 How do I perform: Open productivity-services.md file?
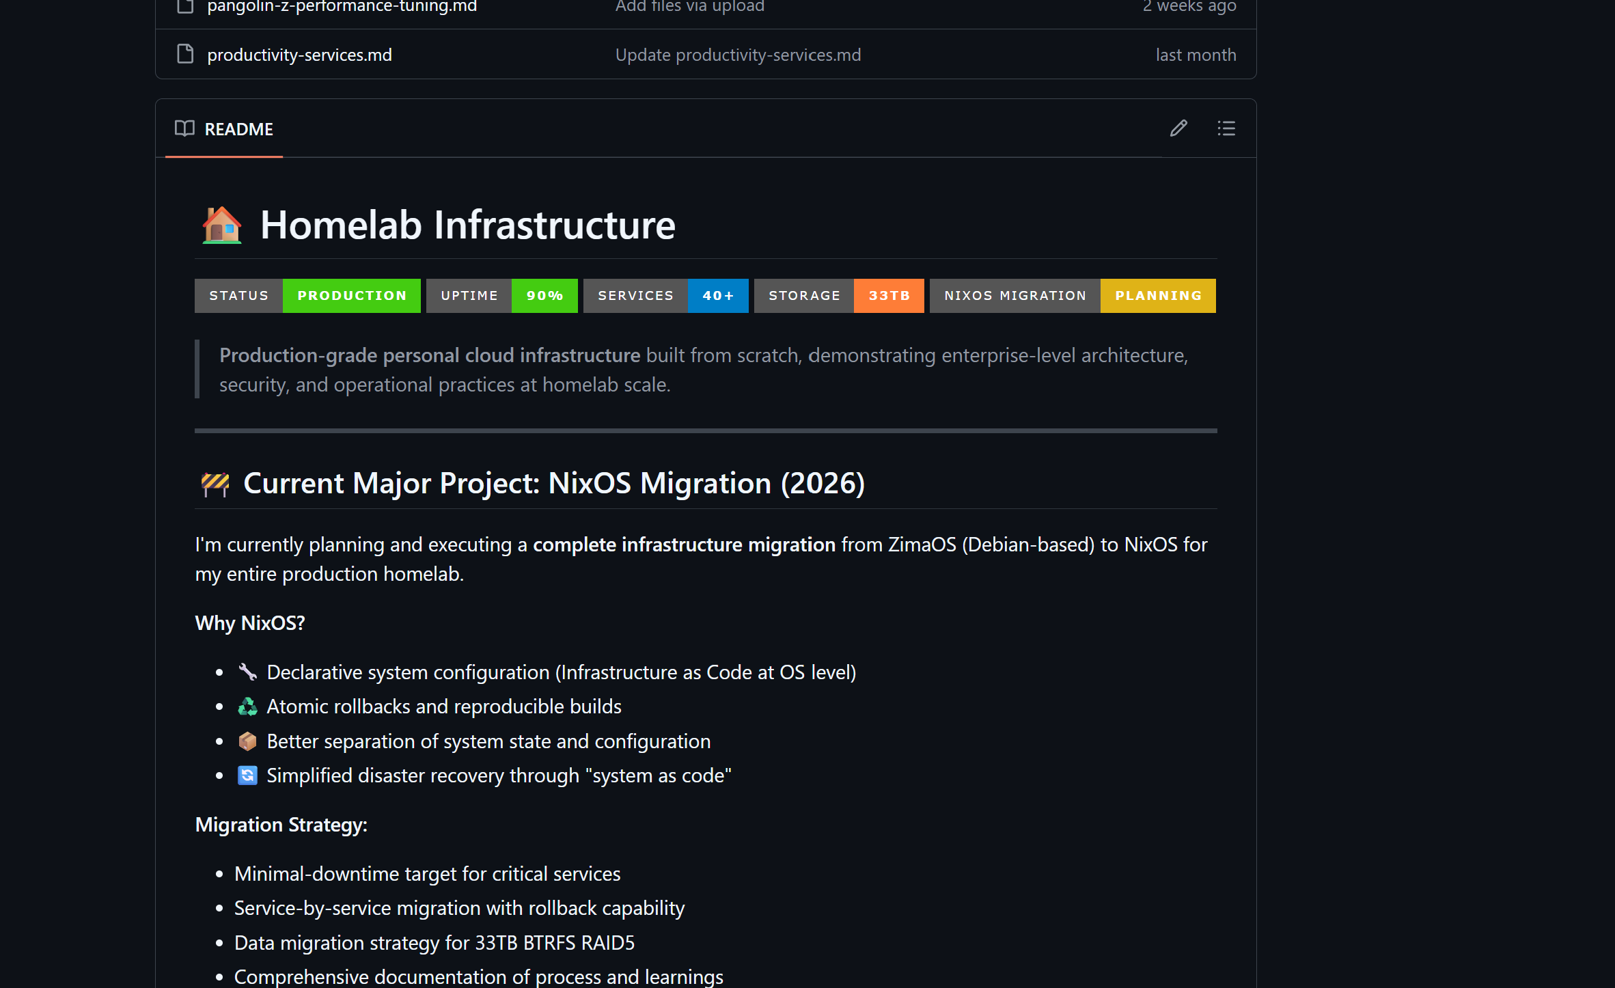click(299, 55)
